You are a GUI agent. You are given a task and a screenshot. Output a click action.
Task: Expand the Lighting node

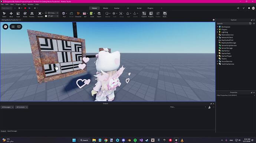pyautogui.click(x=217, y=32)
